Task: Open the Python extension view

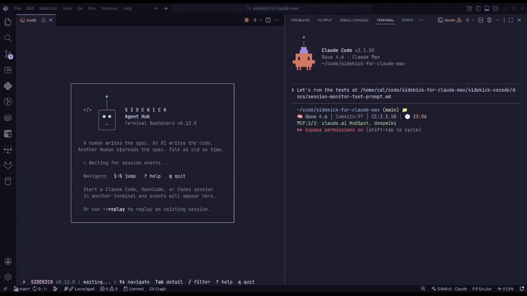Action: pyautogui.click(x=8, y=86)
